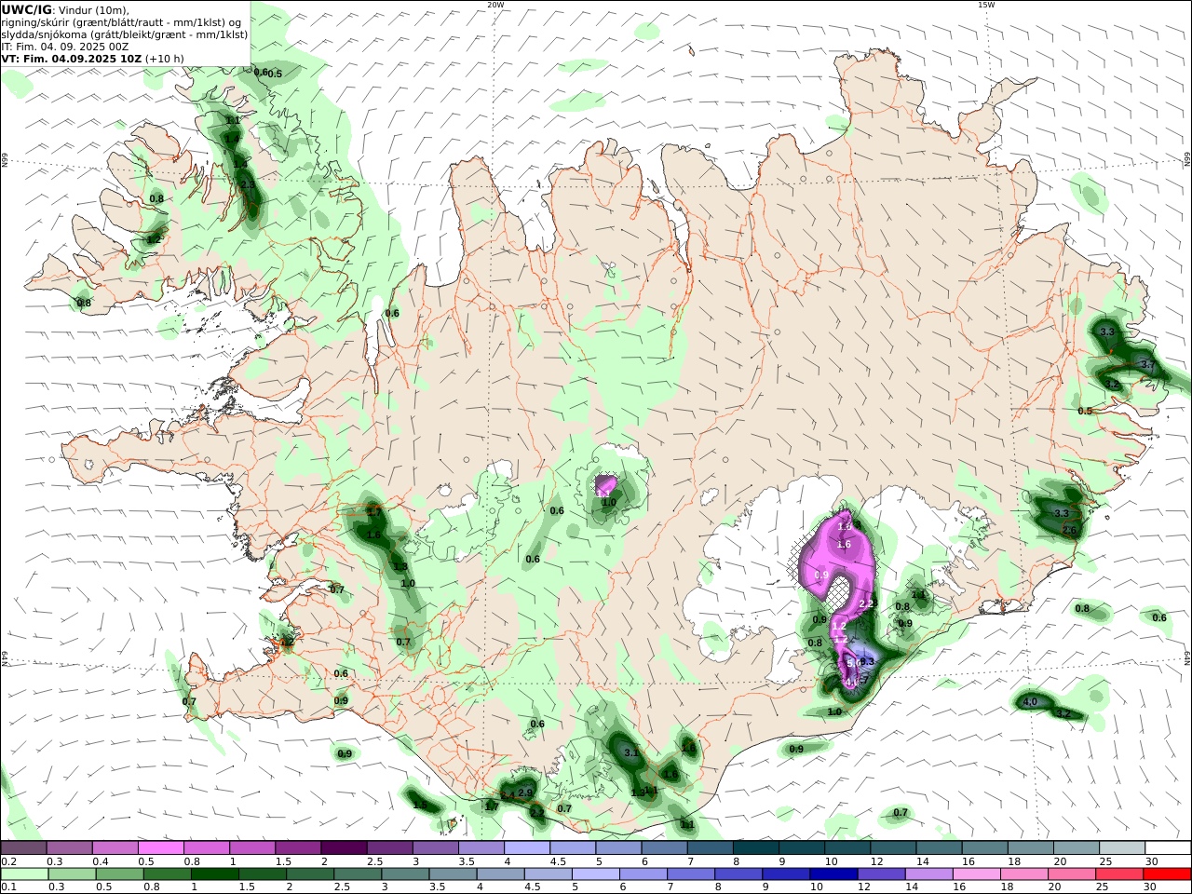1192x894 pixels.
Task: Click the '2.3' rain value in the Westfjords band
Action: (247, 184)
